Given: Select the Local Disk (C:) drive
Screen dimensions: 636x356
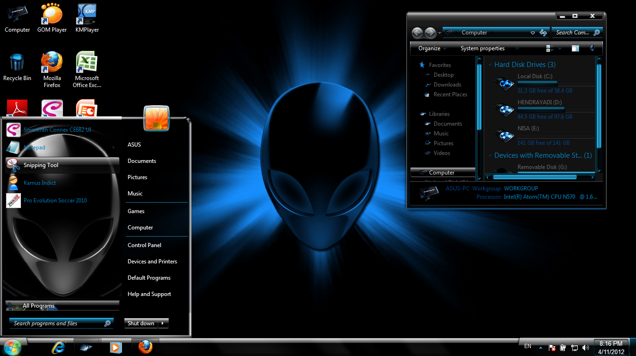Looking at the screenshot, I should [x=544, y=83].
